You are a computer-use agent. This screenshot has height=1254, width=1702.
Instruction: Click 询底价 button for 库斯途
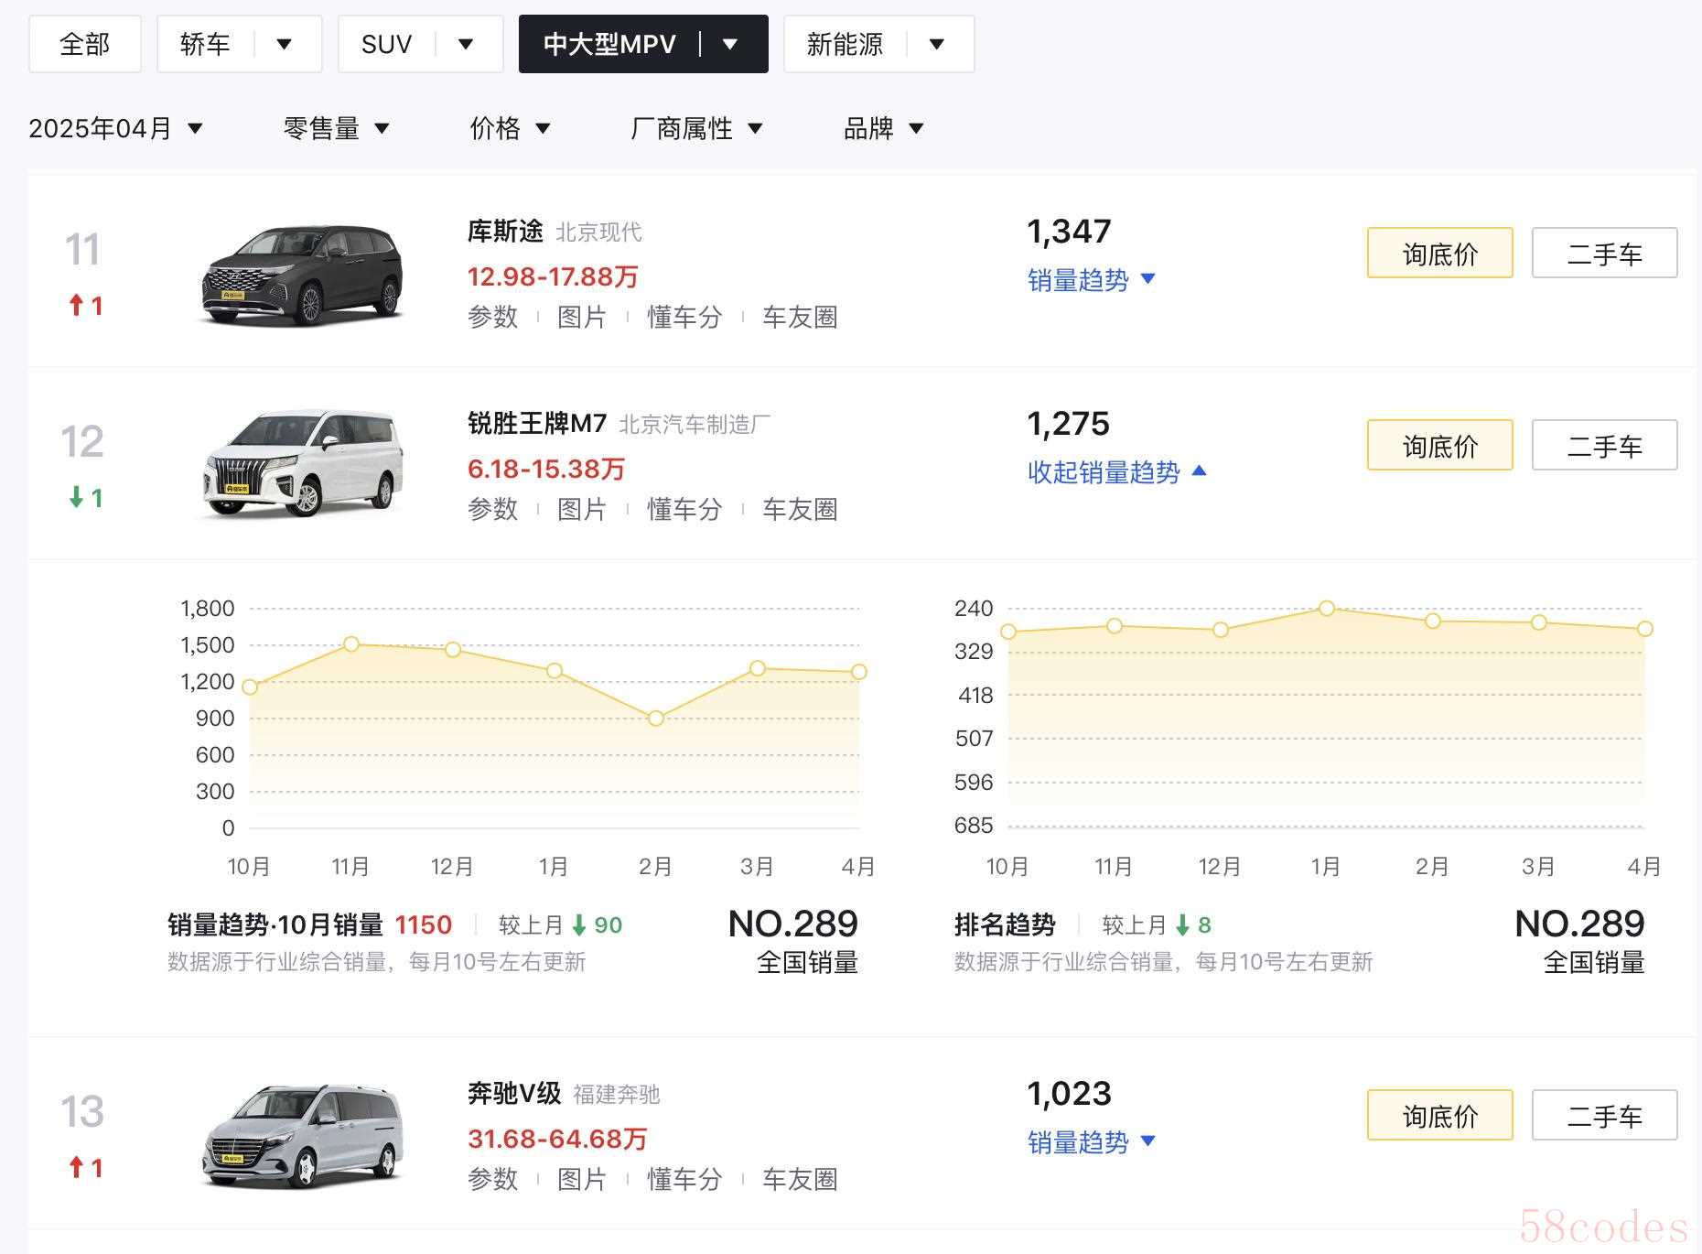[1440, 253]
